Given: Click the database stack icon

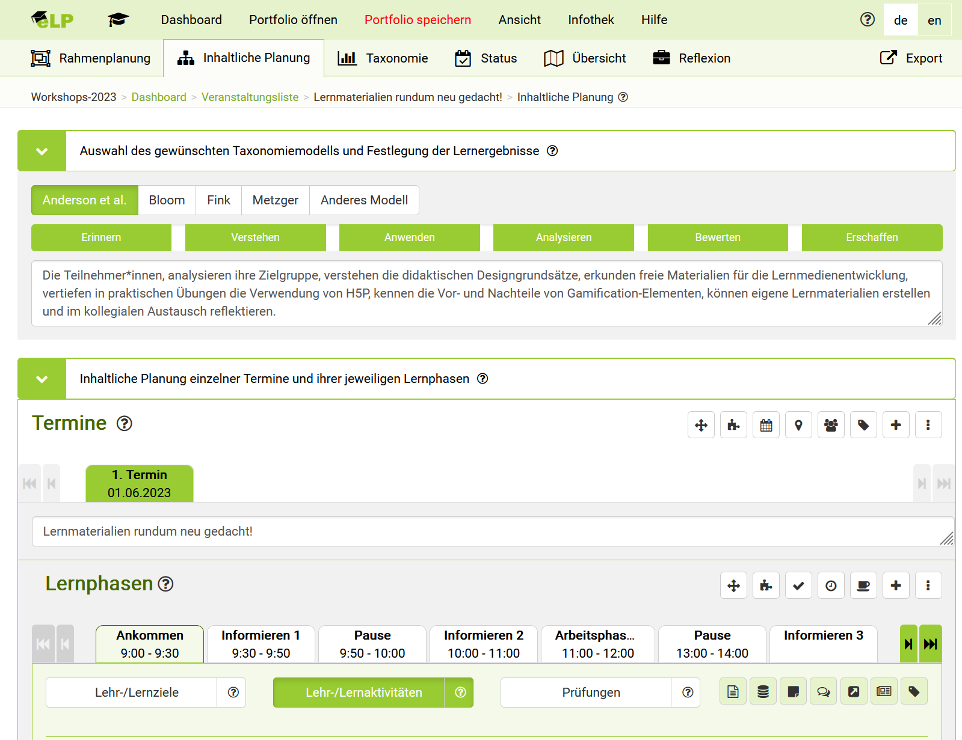Looking at the screenshot, I should pyautogui.click(x=763, y=692).
